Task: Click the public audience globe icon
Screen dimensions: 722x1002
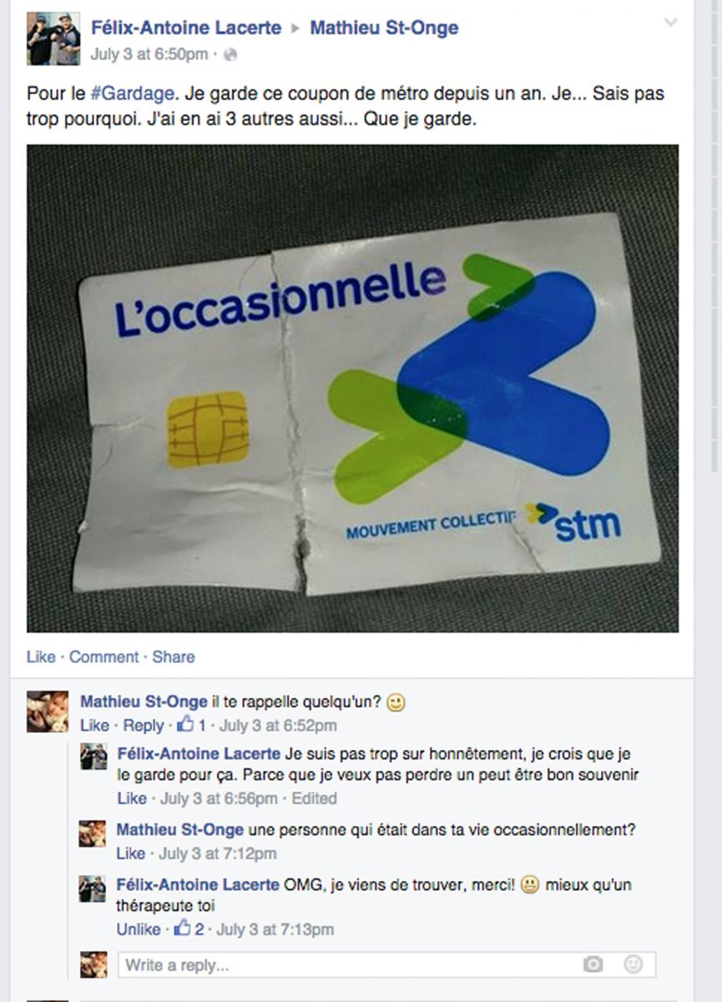Action: [231, 55]
